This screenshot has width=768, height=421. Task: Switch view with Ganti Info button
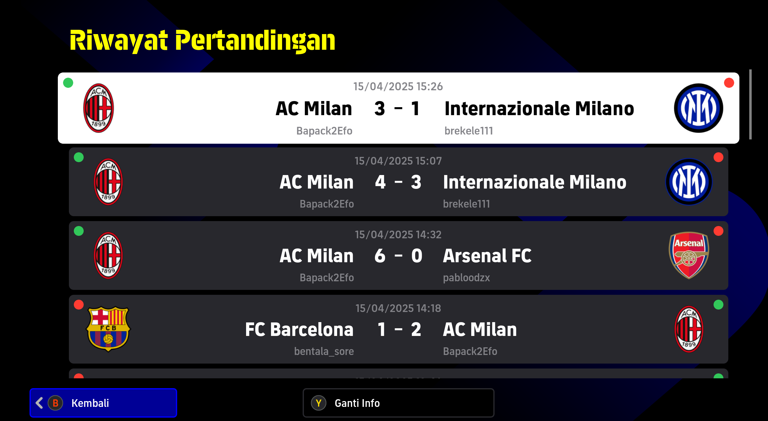pyautogui.click(x=399, y=403)
